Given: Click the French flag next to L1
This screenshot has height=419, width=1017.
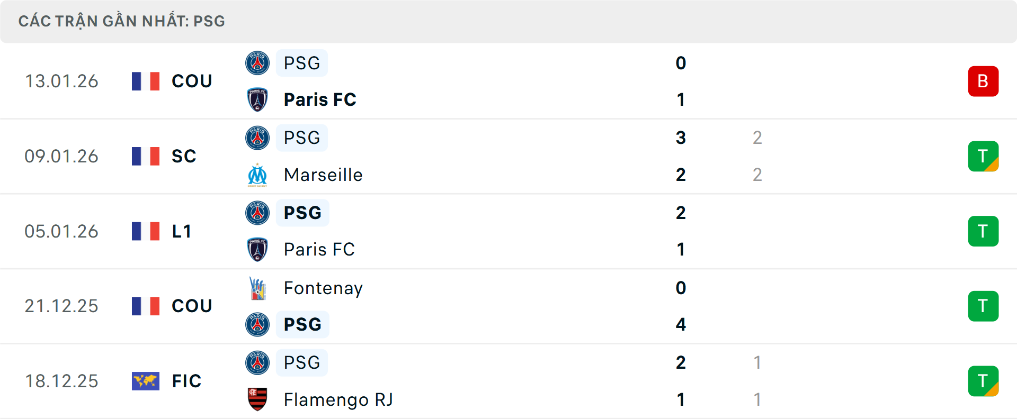Looking at the screenshot, I should point(146,231).
